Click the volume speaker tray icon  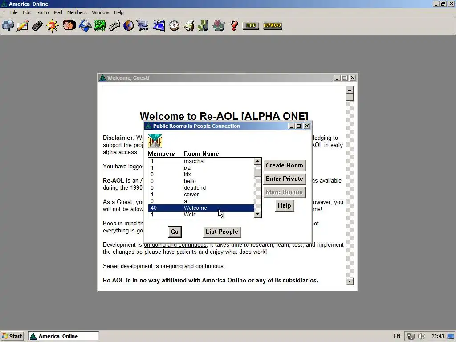pyautogui.click(x=421, y=336)
